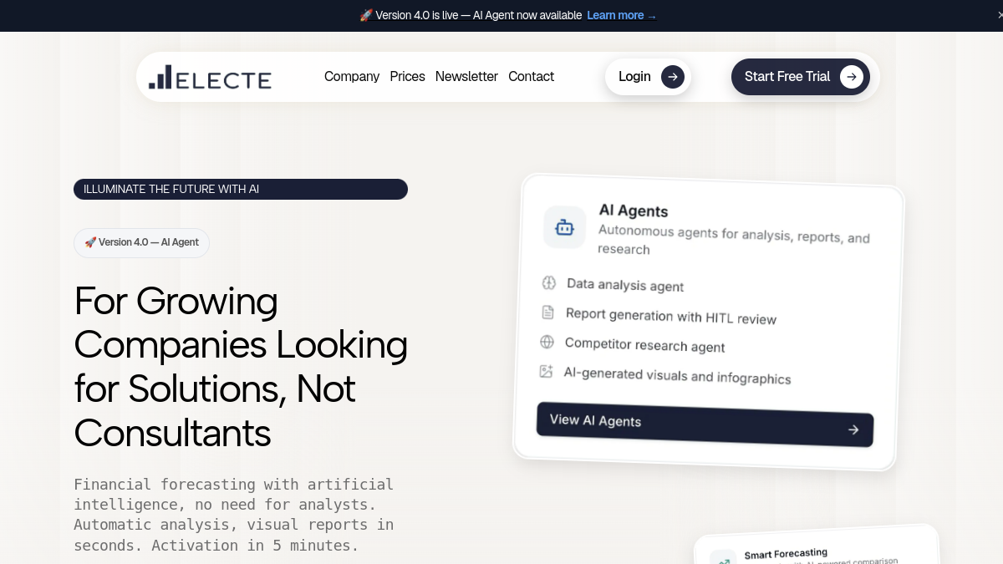1003x564 pixels.
Task: Open the Newsletter nav link
Action: (466, 77)
